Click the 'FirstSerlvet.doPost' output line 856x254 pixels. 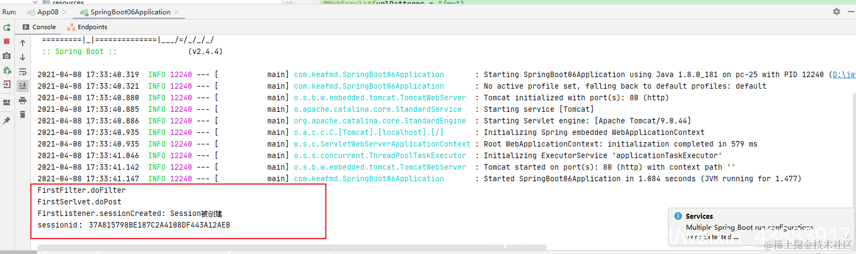80,202
